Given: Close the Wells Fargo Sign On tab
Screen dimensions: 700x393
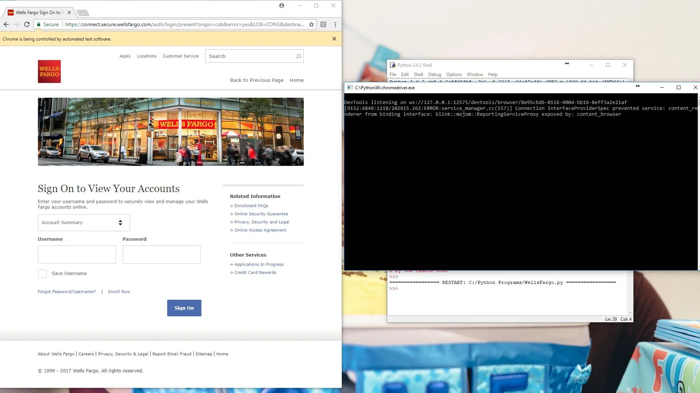Looking at the screenshot, I should [69, 13].
